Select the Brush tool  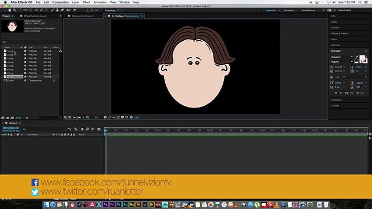pyautogui.click(x=53, y=10)
